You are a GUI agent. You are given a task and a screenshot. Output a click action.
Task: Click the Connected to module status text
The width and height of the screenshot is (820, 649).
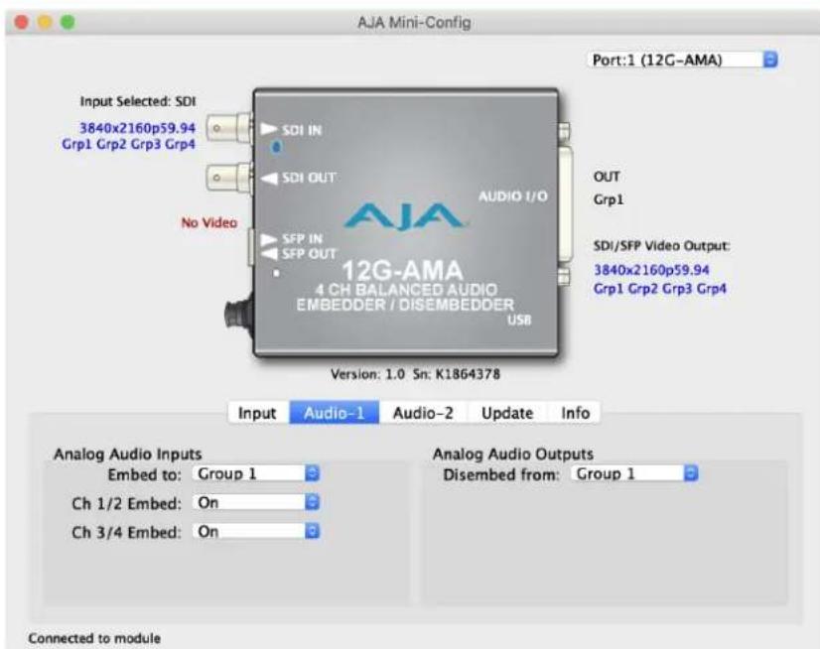(x=94, y=638)
